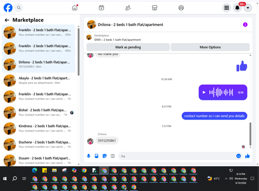Image resolution: width=259 pixels, height=191 pixels.
Task: Open Kindness conversation in the list
Action: [38, 128]
